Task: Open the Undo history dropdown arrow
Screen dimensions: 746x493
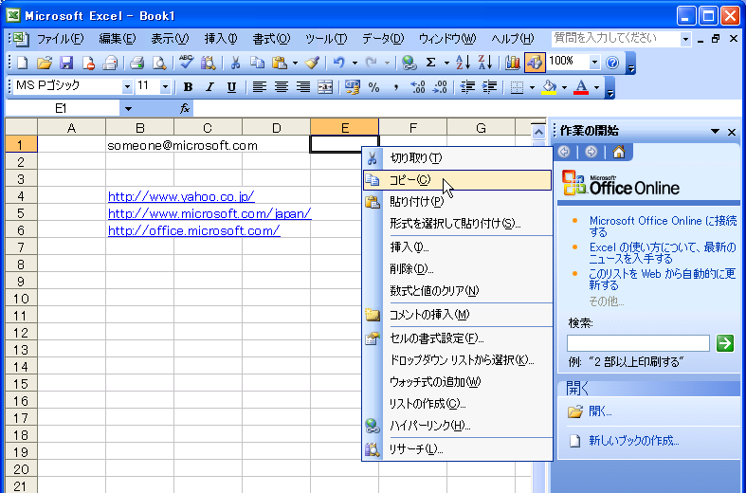Action: point(355,64)
